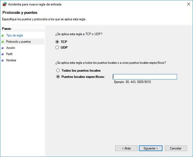
Task: Jump to the Acción step
Action: tap(11, 48)
